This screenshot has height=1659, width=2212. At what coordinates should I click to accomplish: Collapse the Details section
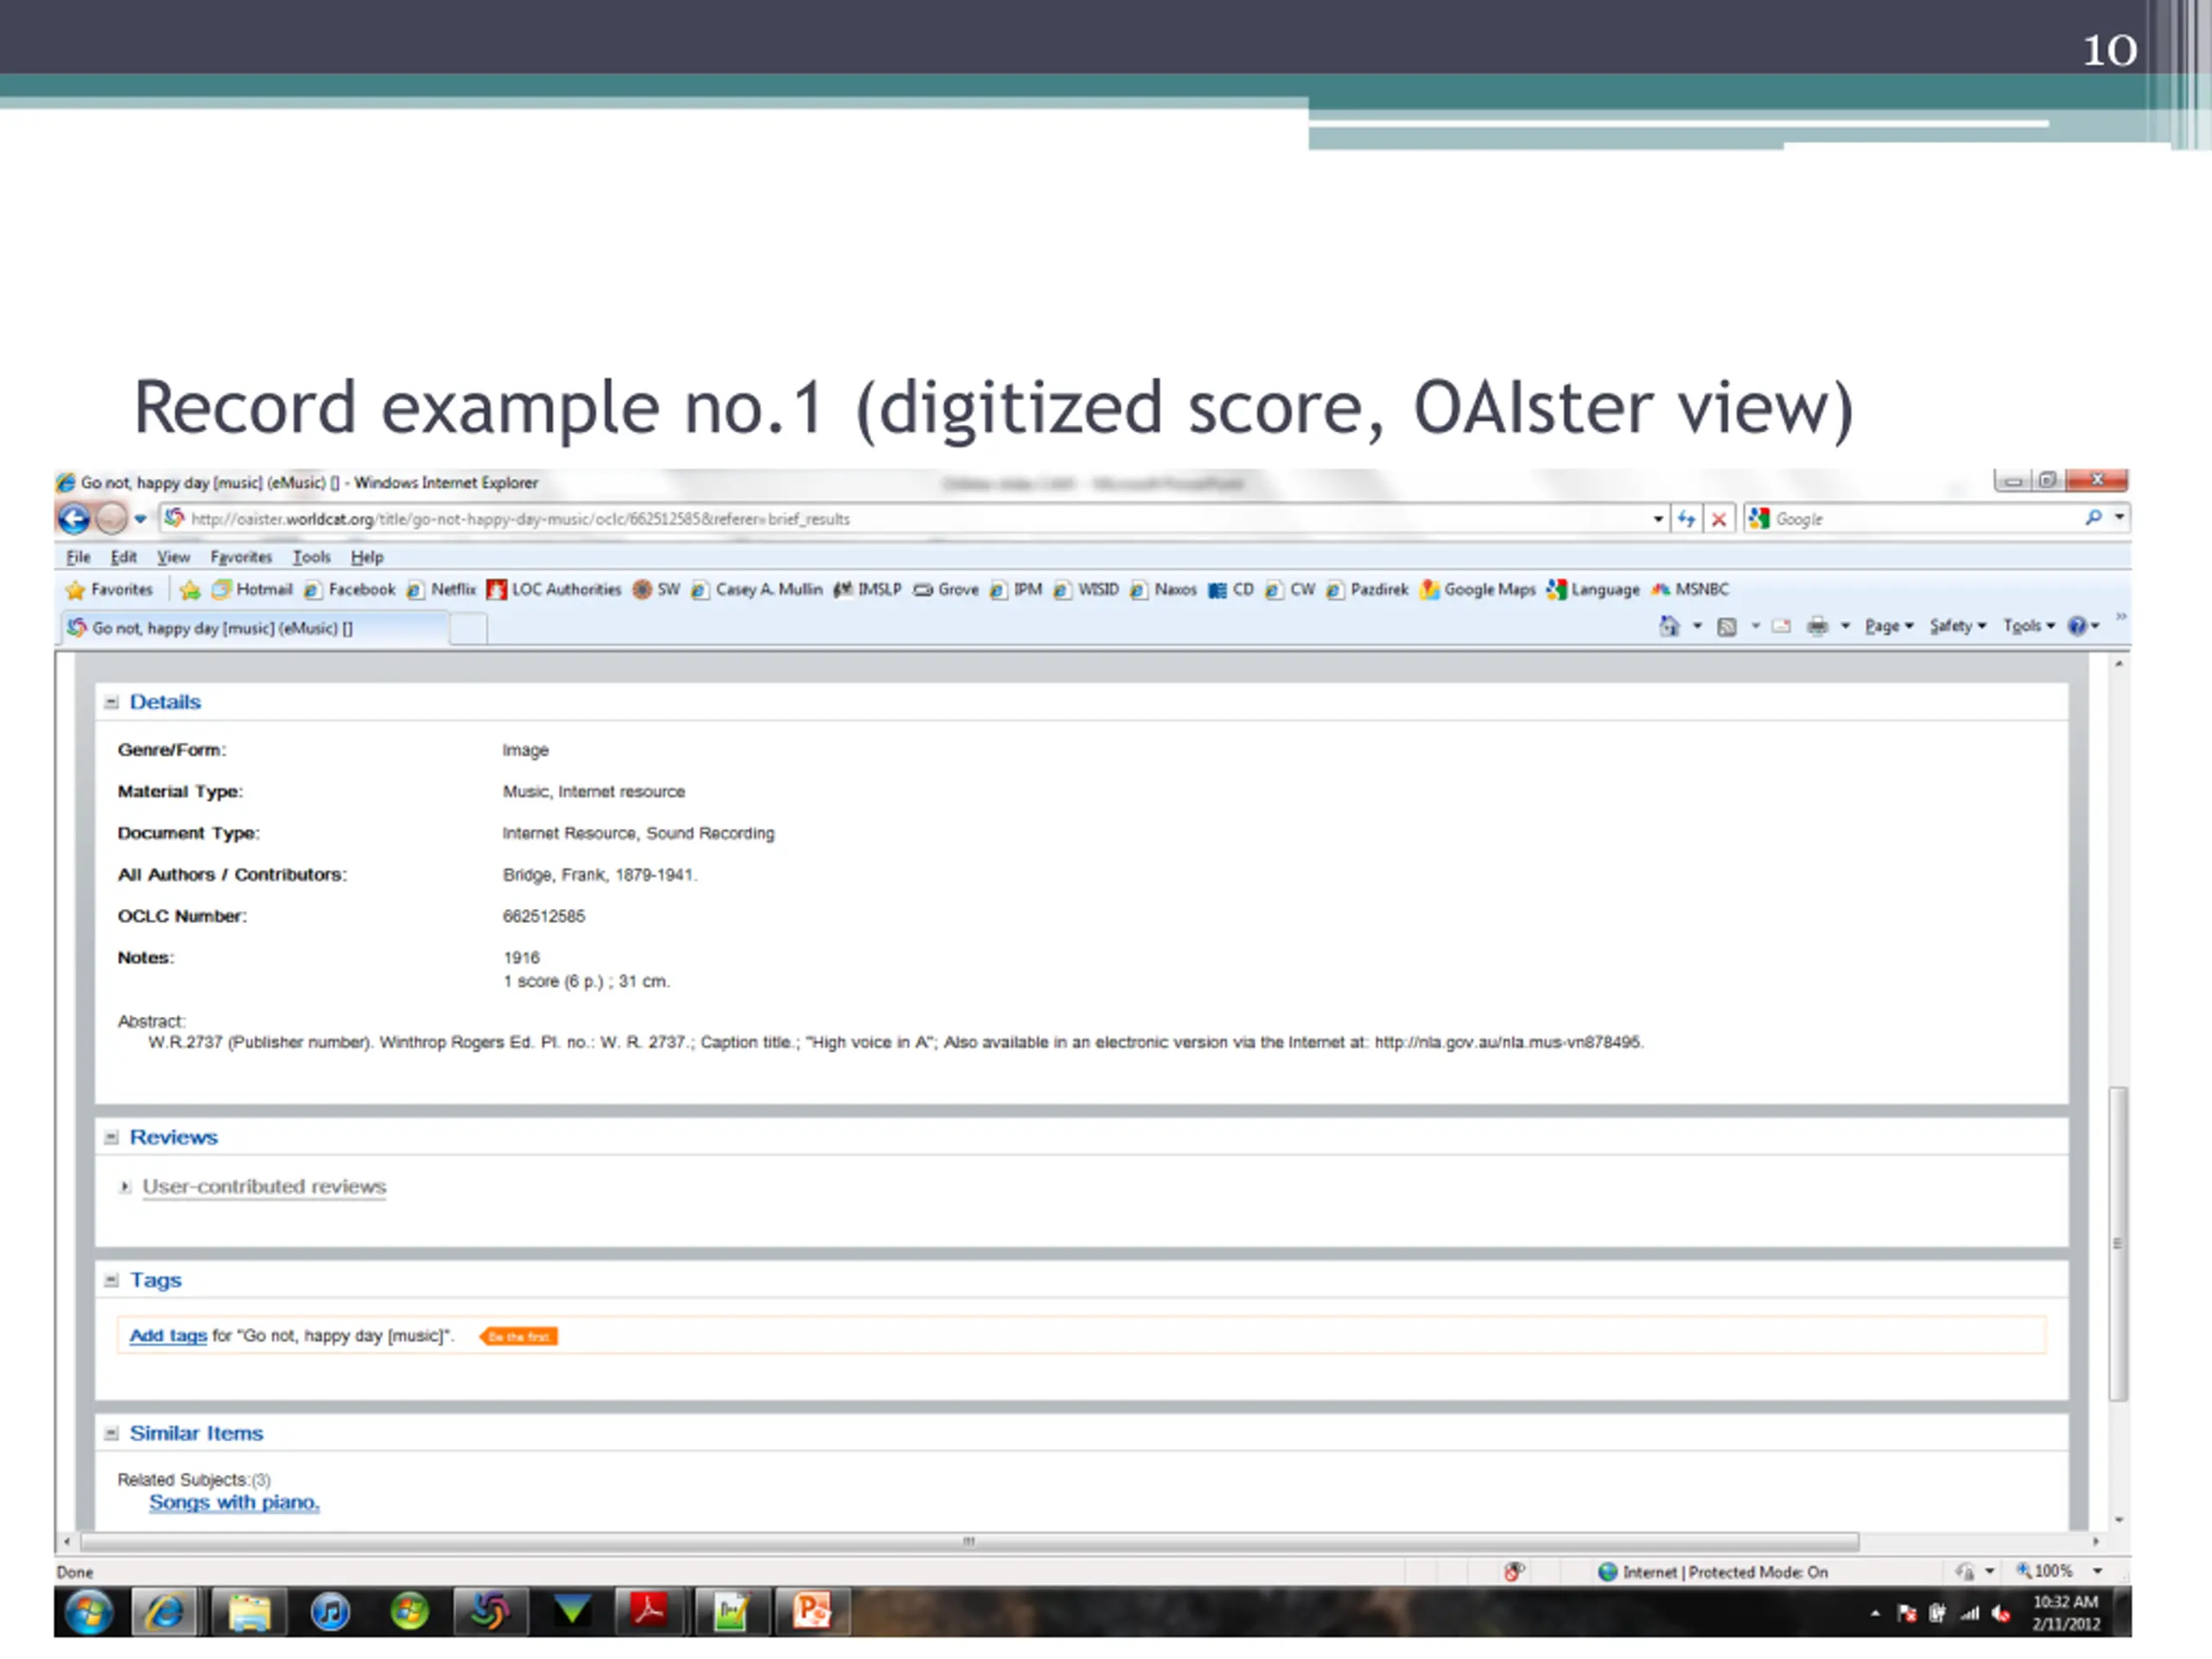coord(111,702)
